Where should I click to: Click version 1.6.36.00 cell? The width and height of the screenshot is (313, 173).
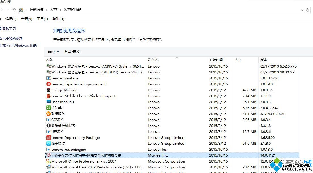pyautogui.click(x=268, y=137)
